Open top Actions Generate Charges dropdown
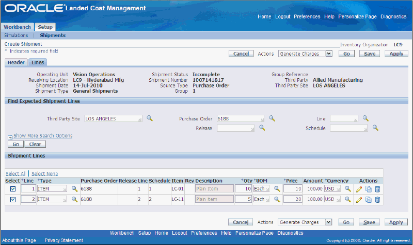This screenshot has width=413, height=245. (x=305, y=54)
